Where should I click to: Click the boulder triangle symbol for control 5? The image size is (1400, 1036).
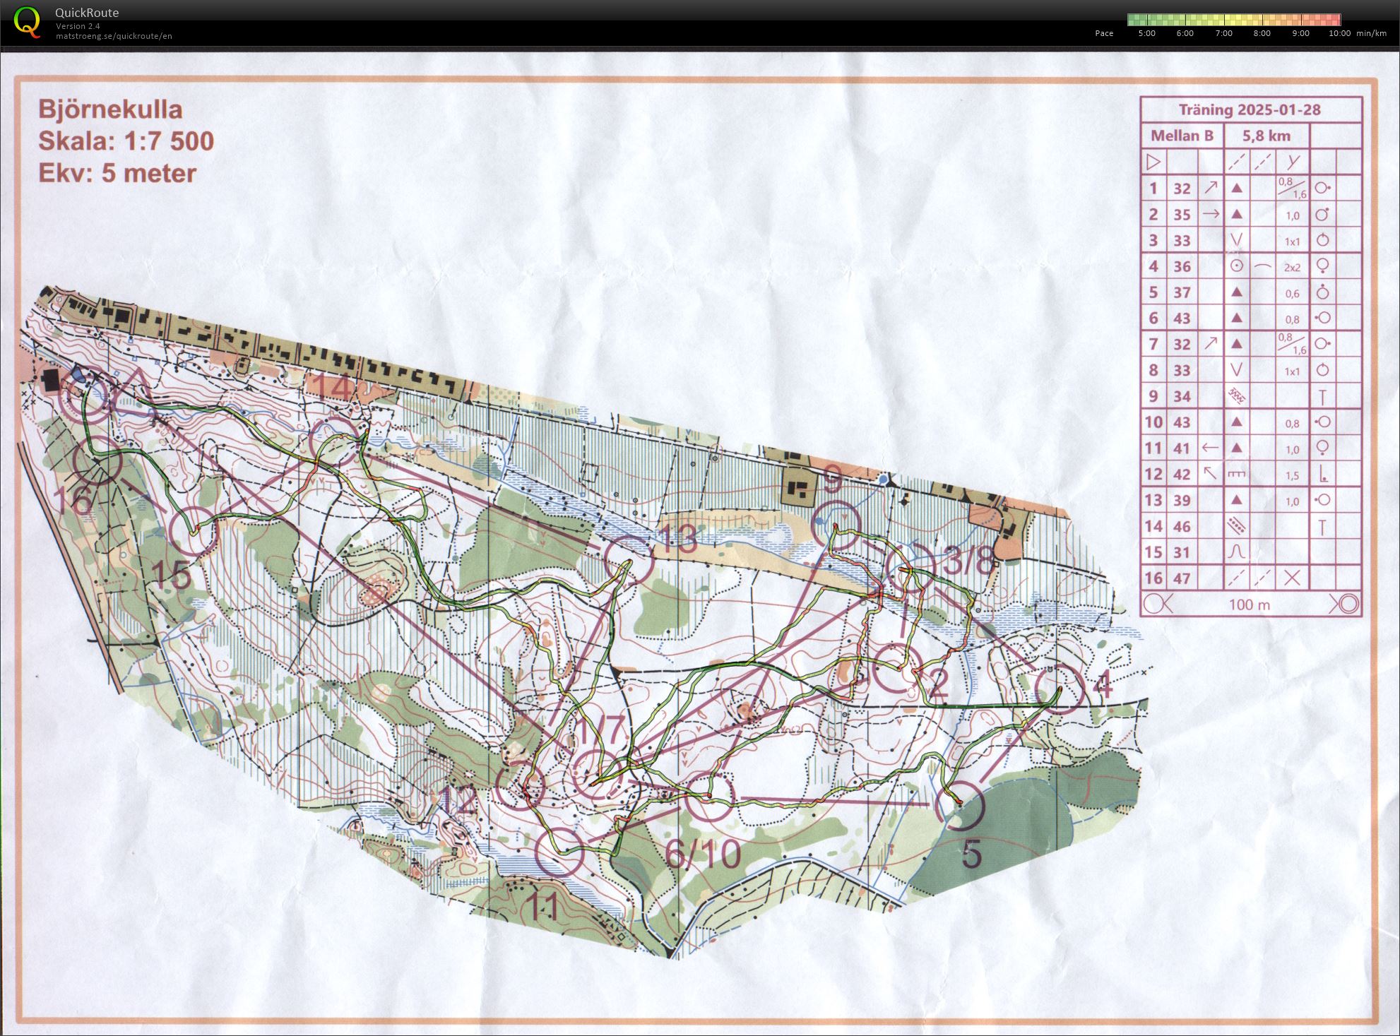tap(1236, 292)
